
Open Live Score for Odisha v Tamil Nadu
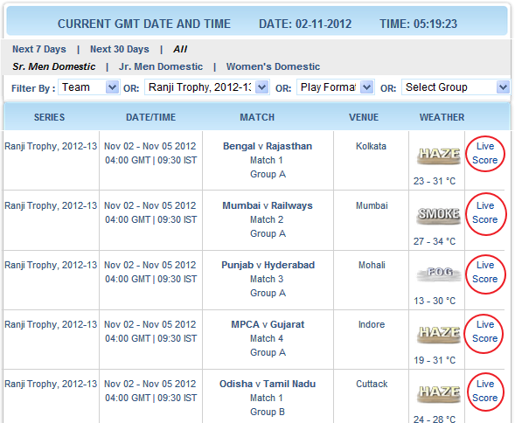coord(485,392)
